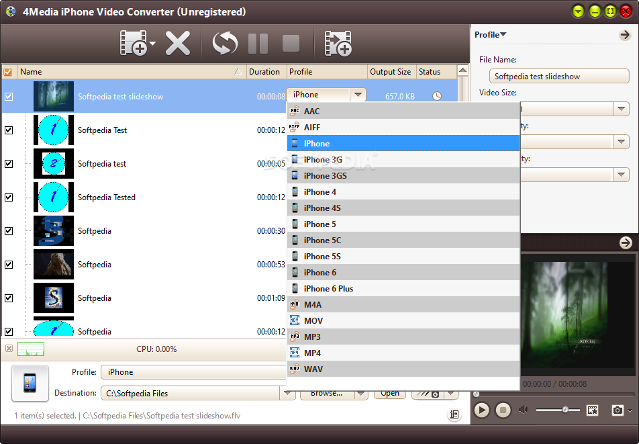Choose iPhone 5 profile option

click(403, 224)
